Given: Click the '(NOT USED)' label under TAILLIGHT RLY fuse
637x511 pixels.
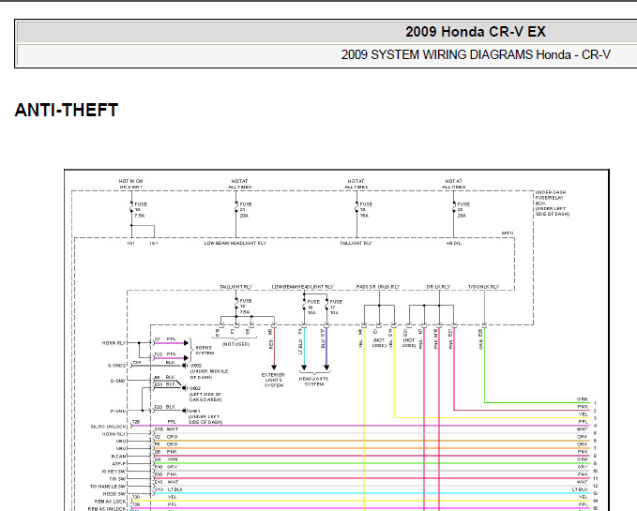Looking at the screenshot, I should click(235, 344).
